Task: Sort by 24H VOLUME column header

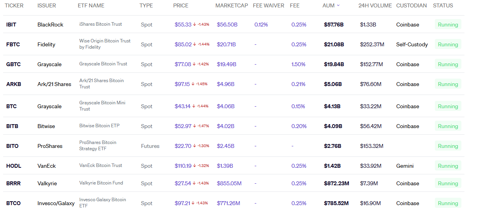Action: (x=375, y=5)
